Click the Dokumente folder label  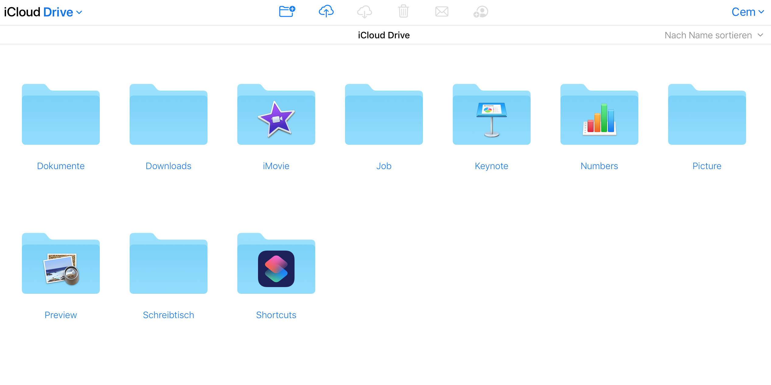(x=61, y=166)
